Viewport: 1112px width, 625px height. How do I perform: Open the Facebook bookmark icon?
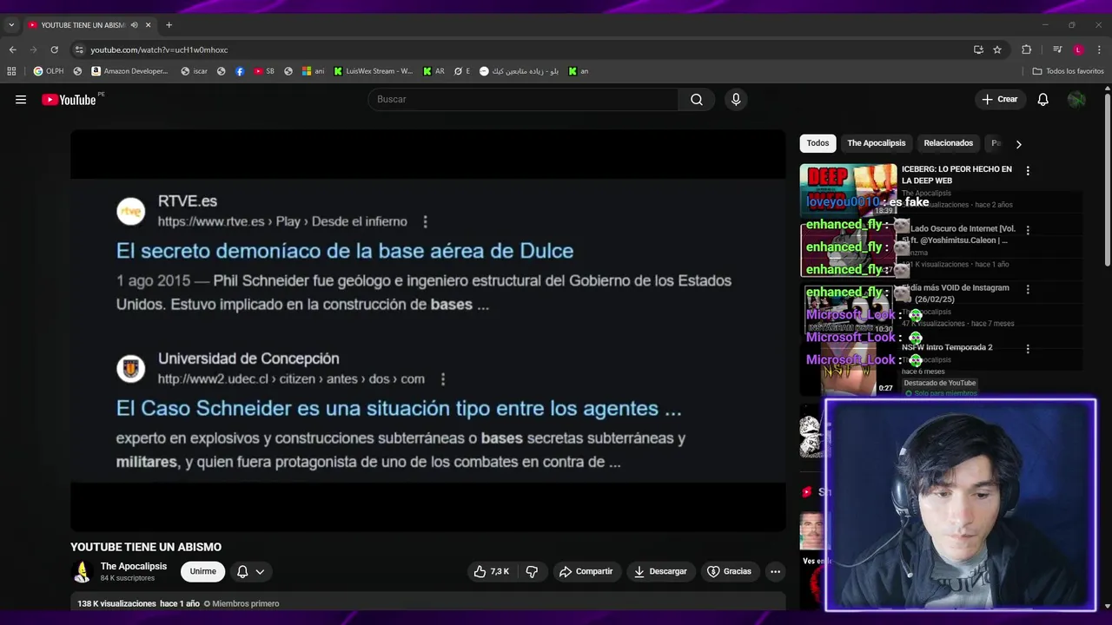(240, 71)
